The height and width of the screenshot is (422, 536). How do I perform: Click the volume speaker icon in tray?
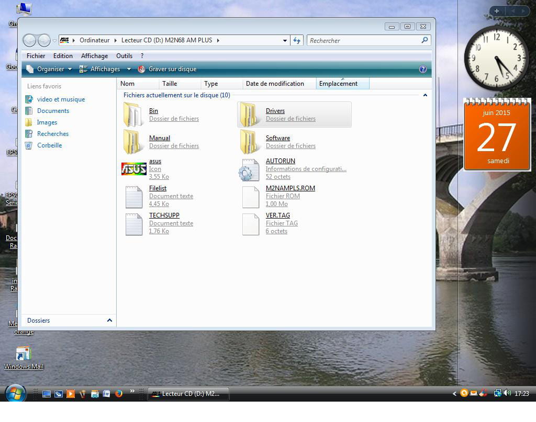(507, 393)
